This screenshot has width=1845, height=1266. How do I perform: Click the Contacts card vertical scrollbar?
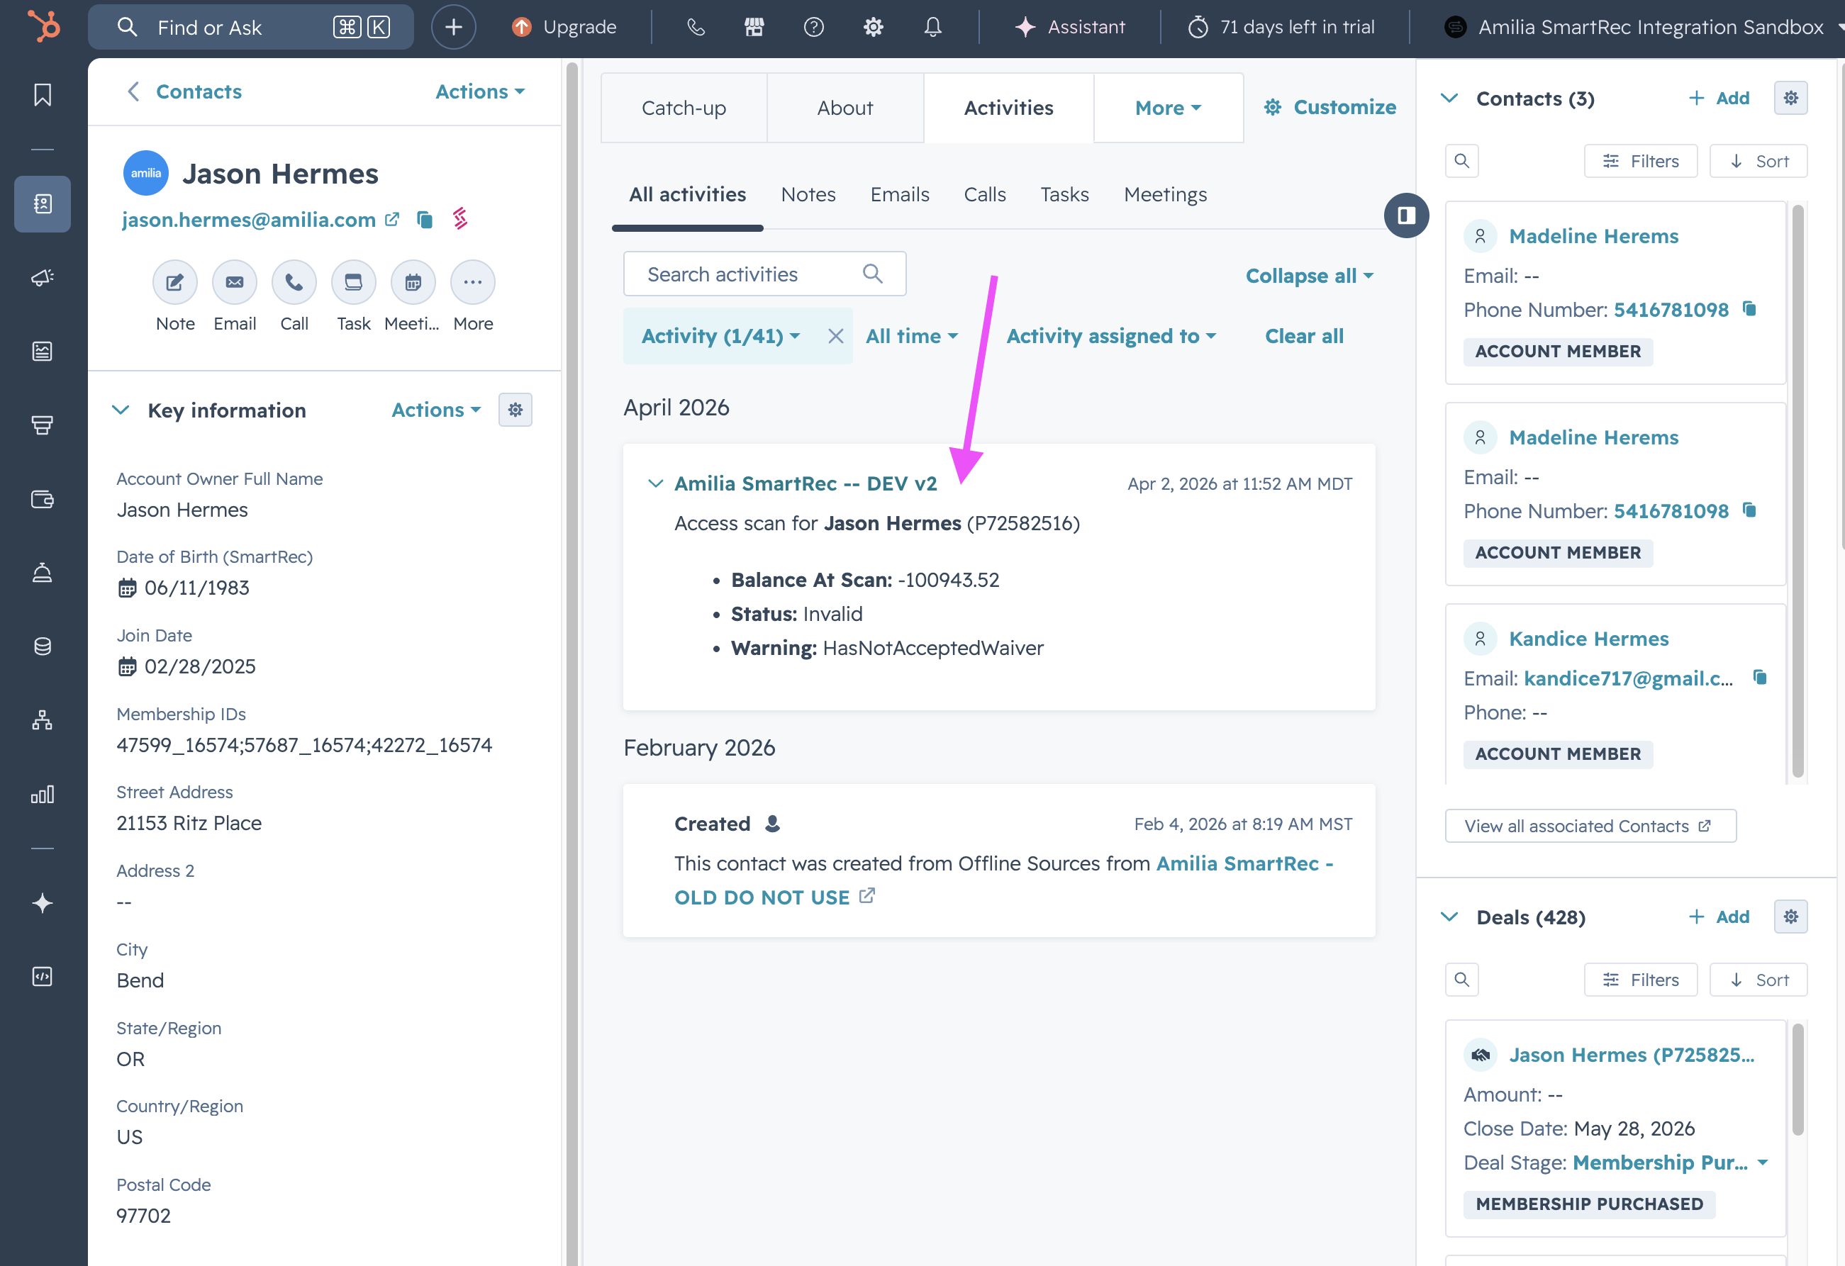point(1798,492)
